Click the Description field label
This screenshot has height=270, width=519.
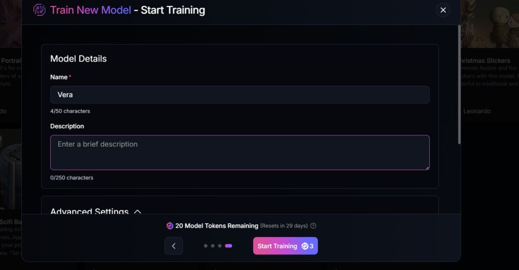tap(67, 126)
